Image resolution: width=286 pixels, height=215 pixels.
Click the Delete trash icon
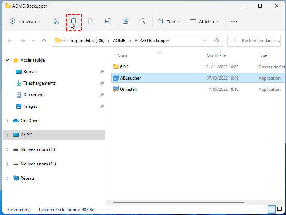tap(143, 22)
